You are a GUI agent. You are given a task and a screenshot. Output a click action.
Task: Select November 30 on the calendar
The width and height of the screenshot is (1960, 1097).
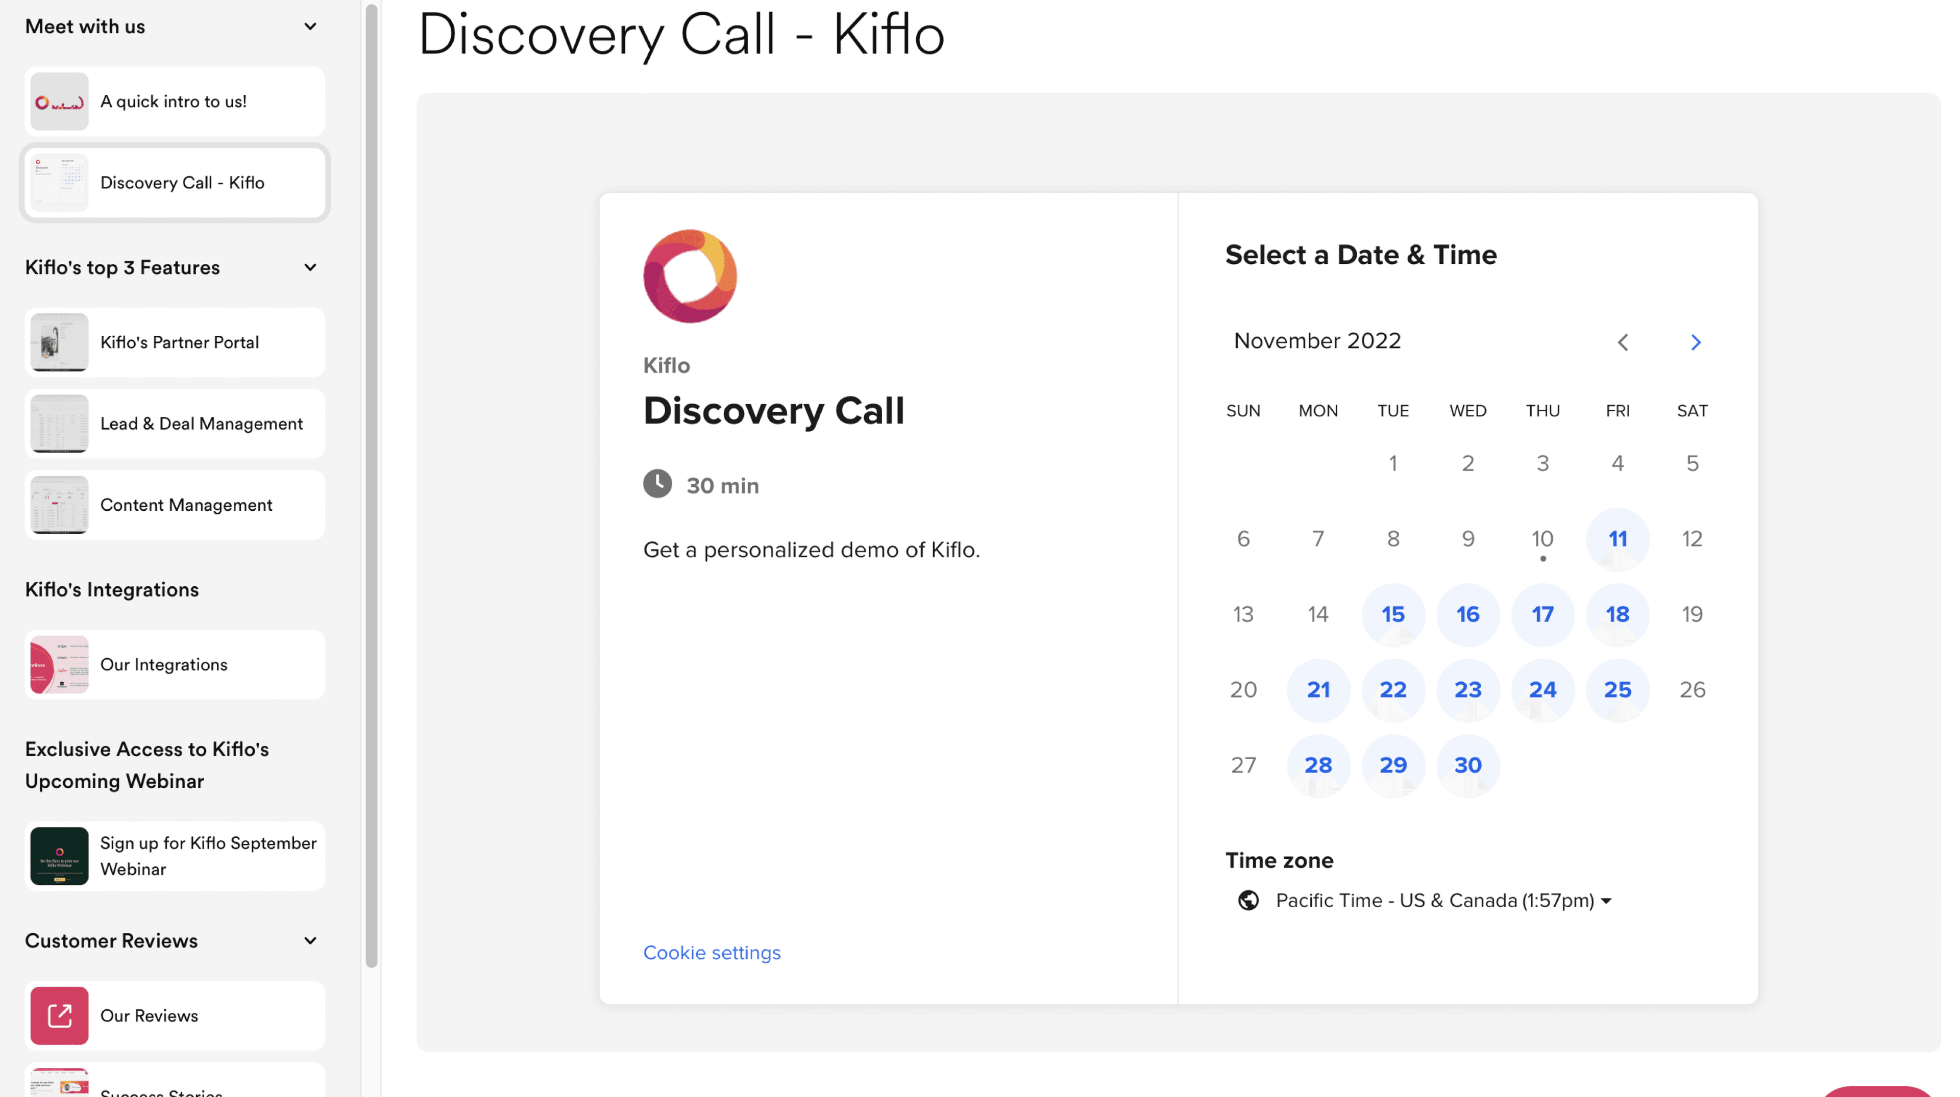point(1468,765)
